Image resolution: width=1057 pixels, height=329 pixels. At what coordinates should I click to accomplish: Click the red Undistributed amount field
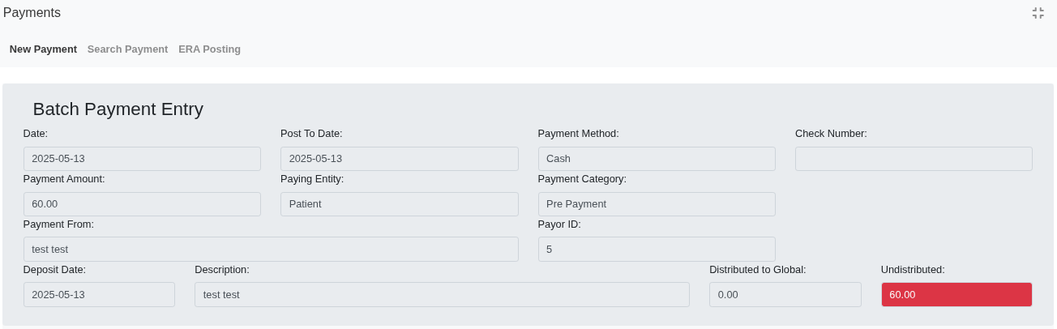[956, 294]
